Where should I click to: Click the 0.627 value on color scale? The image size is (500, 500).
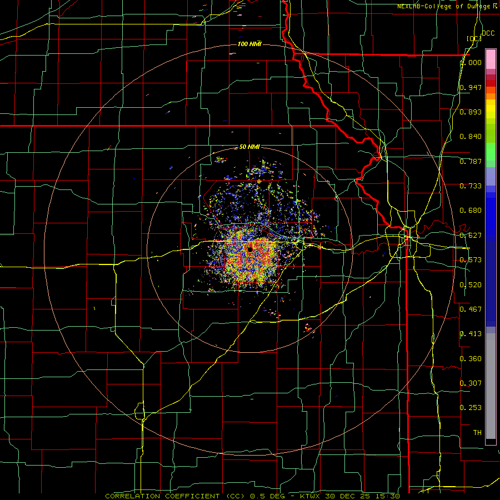click(x=471, y=236)
